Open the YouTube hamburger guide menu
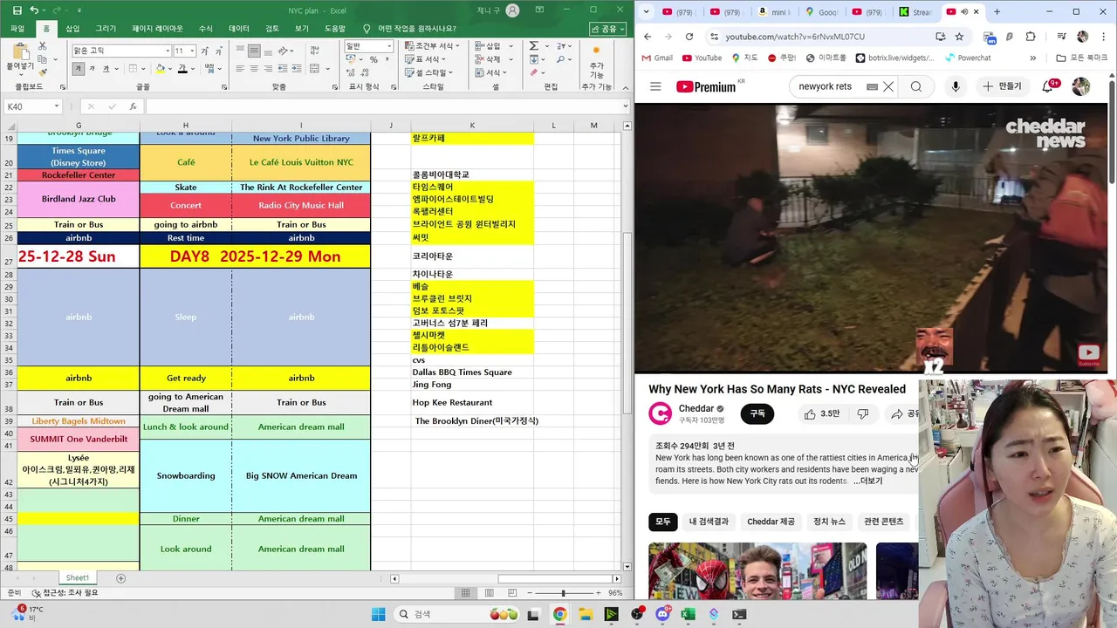The image size is (1117, 628). click(655, 86)
